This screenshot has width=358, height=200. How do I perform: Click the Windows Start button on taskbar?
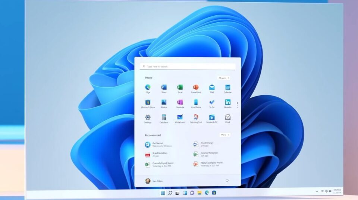(x=163, y=193)
